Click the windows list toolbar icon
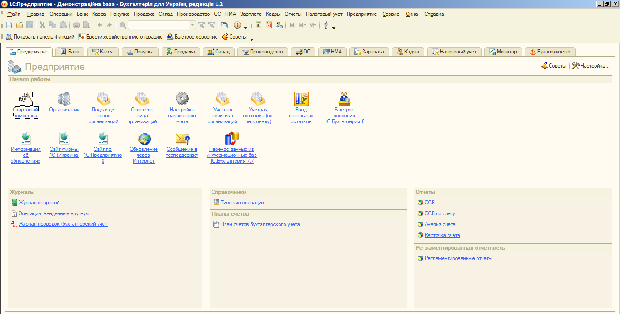This screenshot has width=620, height=314. [224, 25]
